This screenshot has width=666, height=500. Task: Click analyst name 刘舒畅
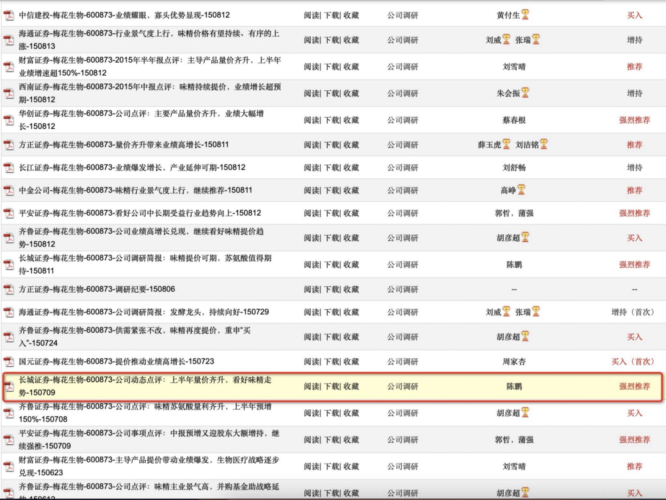pyautogui.click(x=514, y=168)
